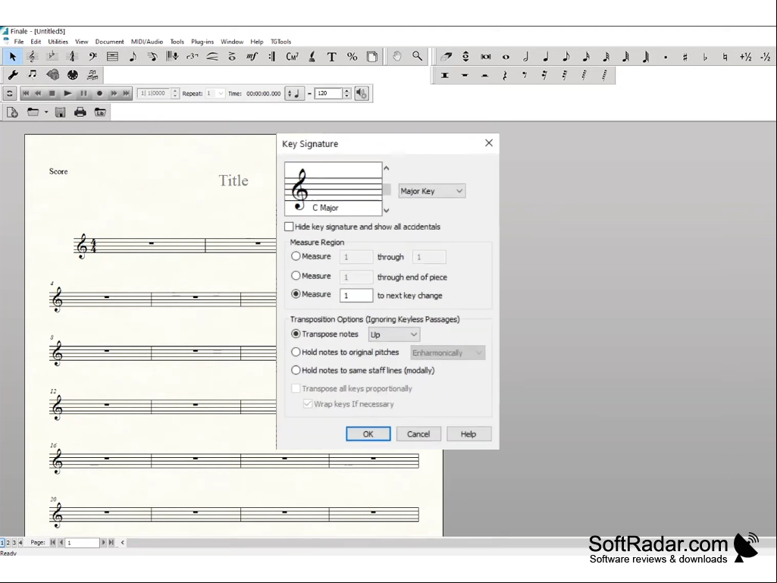Click the New document icon
The height and width of the screenshot is (583, 777).
[x=12, y=112]
